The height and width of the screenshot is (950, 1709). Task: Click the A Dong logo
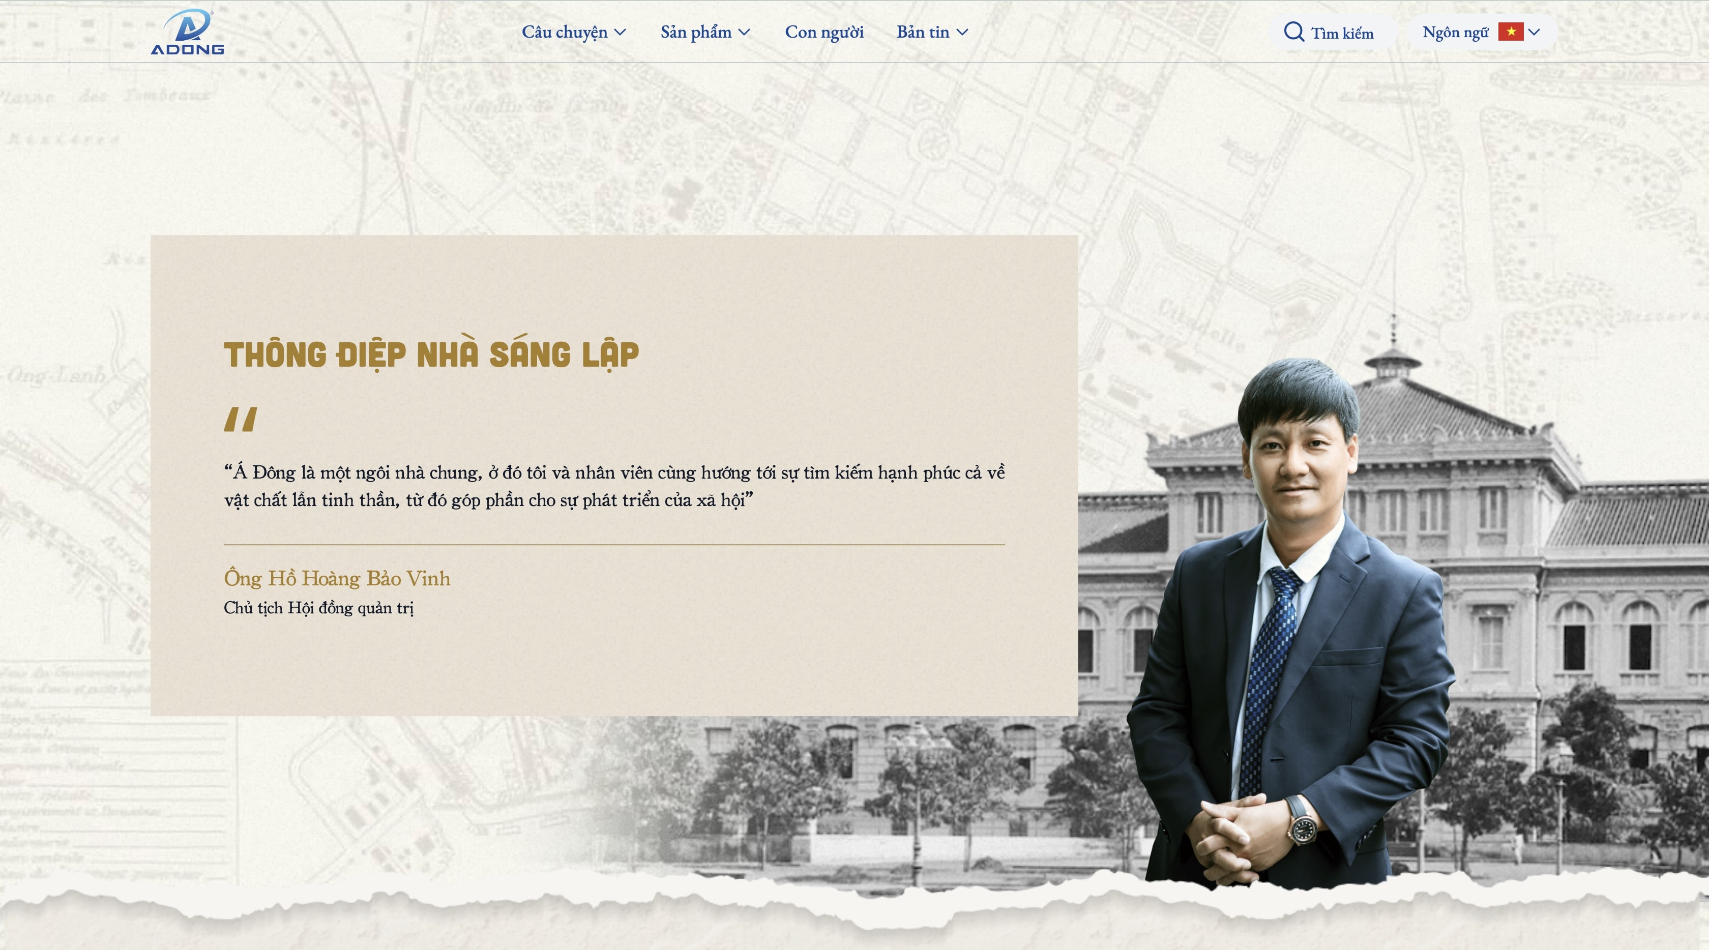[187, 32]
